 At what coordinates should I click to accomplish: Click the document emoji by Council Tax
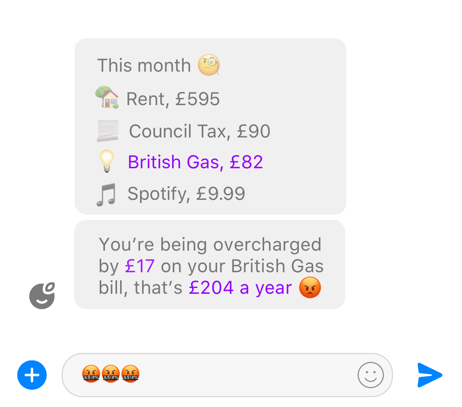click(x=107, y=131)
